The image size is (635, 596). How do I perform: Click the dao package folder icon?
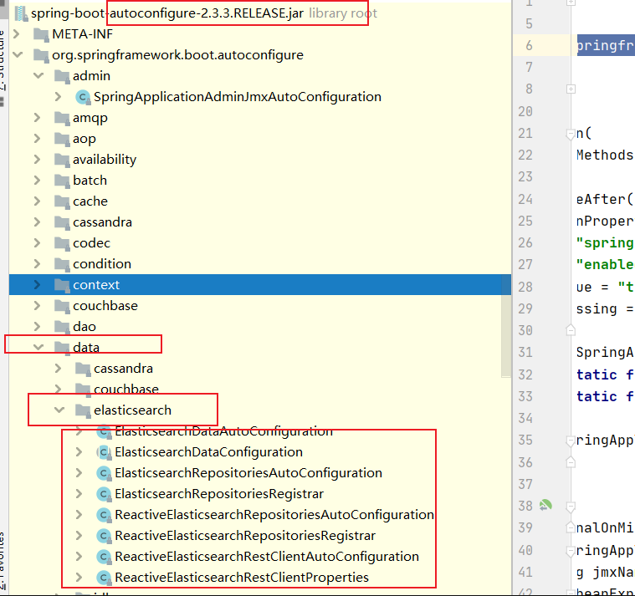(x=62, y=327)
